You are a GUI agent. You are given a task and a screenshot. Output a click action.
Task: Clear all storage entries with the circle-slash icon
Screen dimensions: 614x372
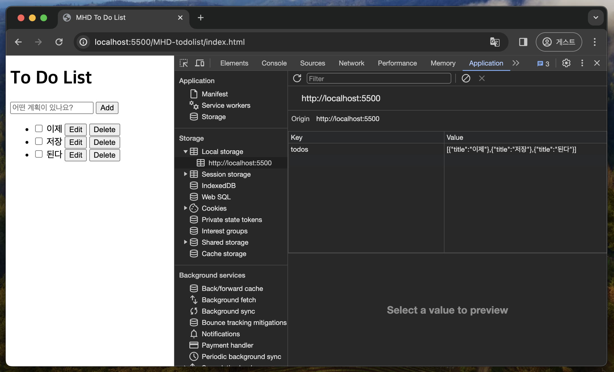(466, 79)
